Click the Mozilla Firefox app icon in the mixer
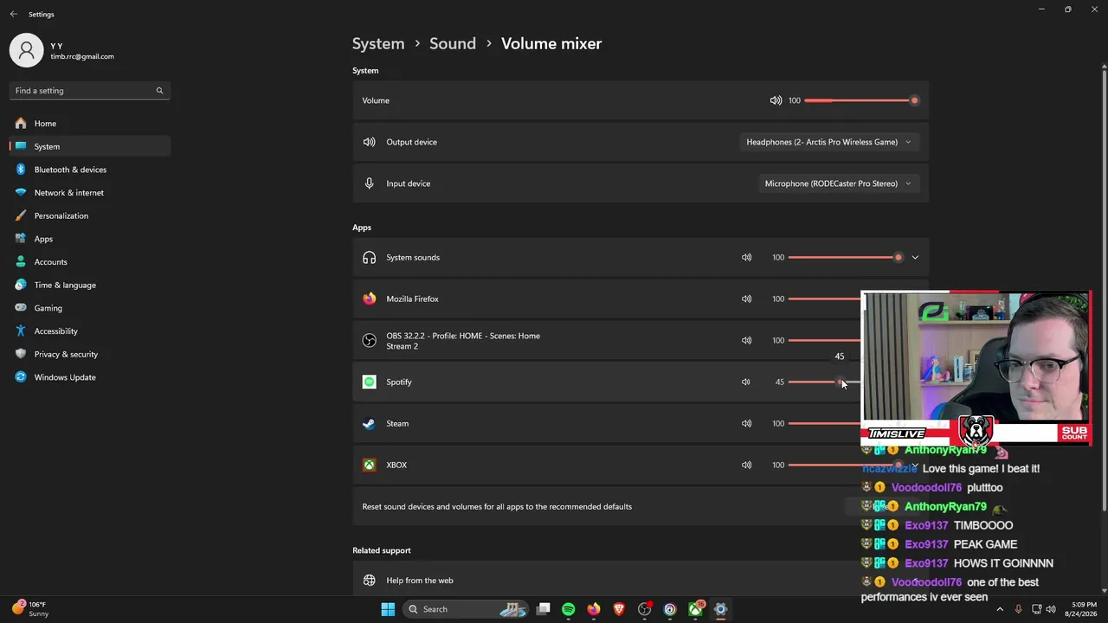Image resolution: width=1108 pixels, height=623 pixels. point(370,299)
